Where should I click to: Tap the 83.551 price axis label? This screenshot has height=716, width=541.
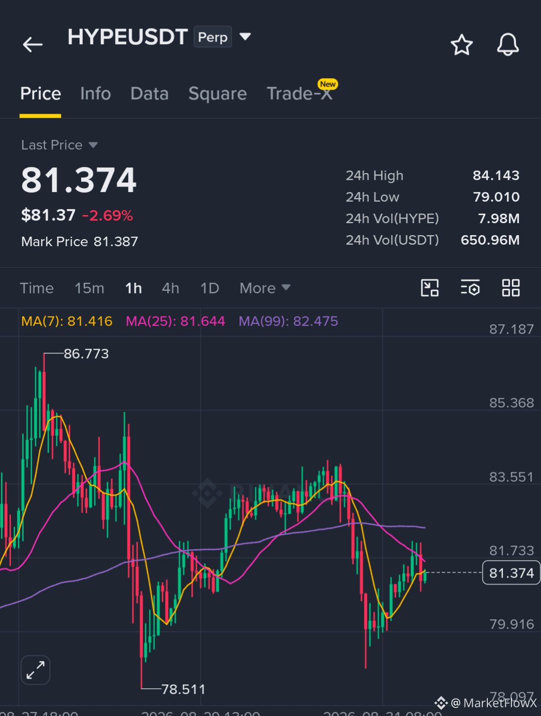[511, 477]
